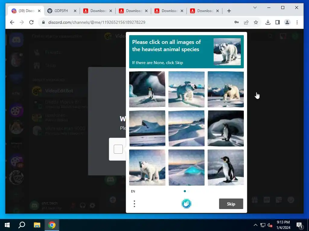Reload the Discord page
309x231 pixels.
point(31,22)
